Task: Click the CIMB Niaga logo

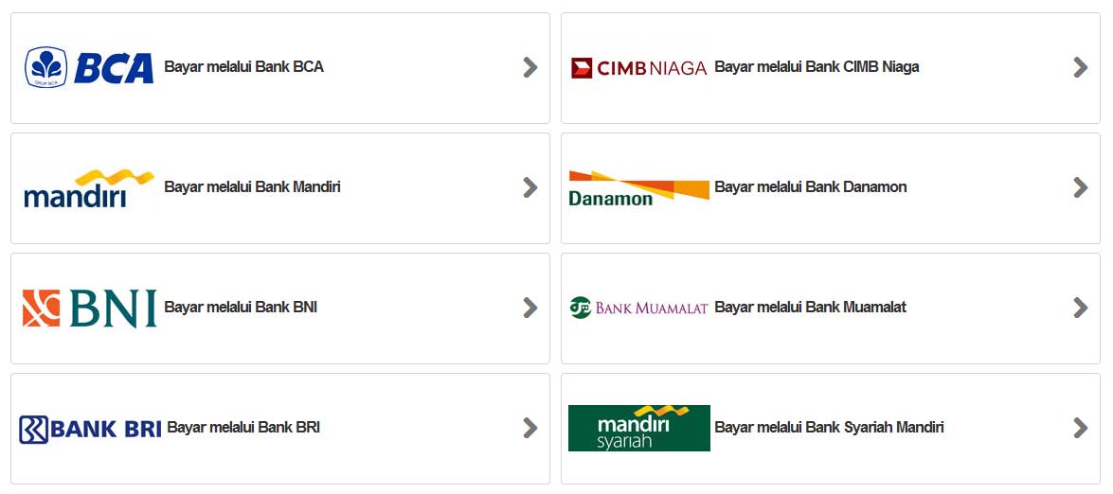Action: point(638,67)
